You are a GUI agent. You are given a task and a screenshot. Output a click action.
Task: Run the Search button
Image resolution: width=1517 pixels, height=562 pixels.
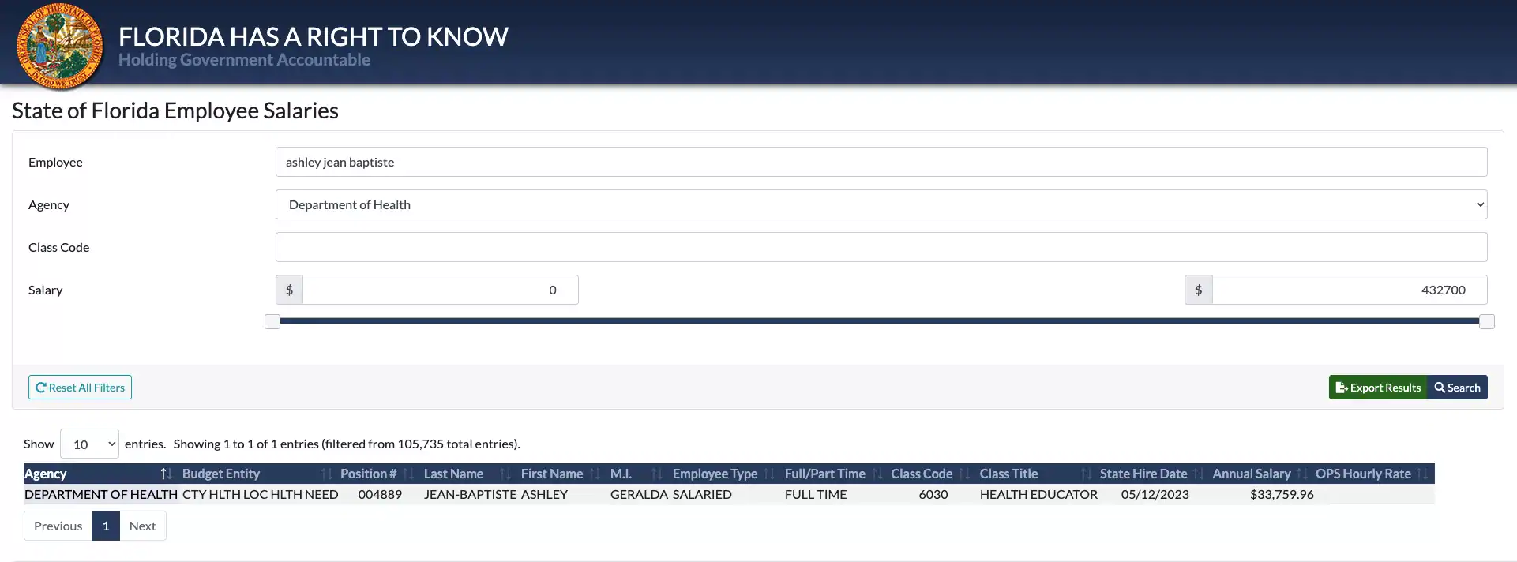click(1457, 388)
